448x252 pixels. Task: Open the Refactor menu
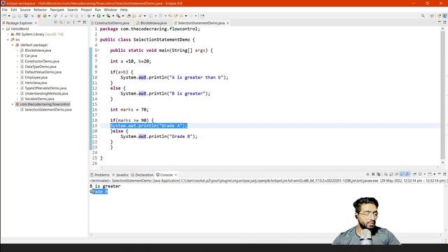point(40,10)
